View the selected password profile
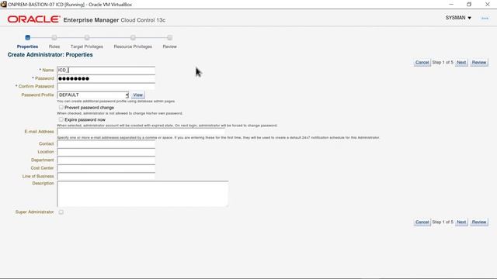Screen dimensions: 497x279 pos(138,95)
